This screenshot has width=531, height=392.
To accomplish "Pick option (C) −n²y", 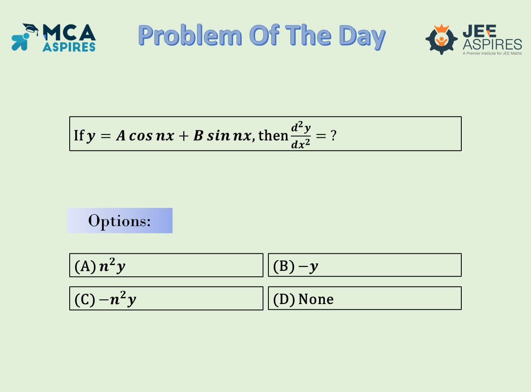I will pos(166,298).
